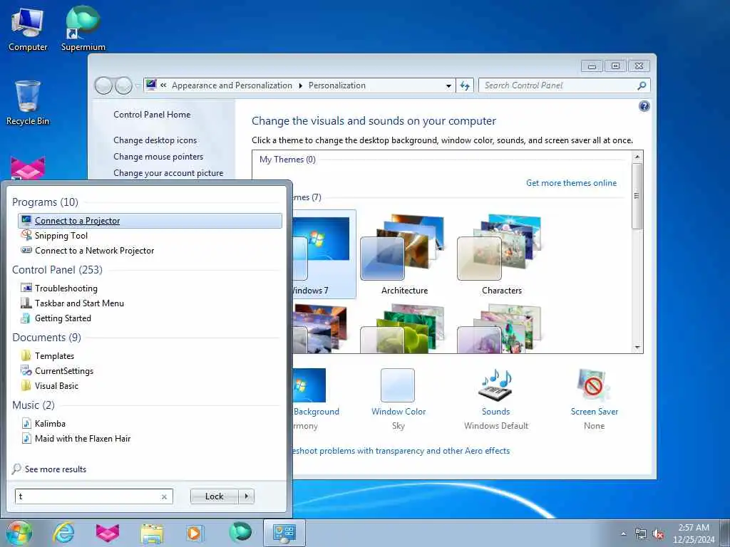Click Change mouse pointers
The height and width of the screenshot is (547, 730).
[x=158, y=157]
